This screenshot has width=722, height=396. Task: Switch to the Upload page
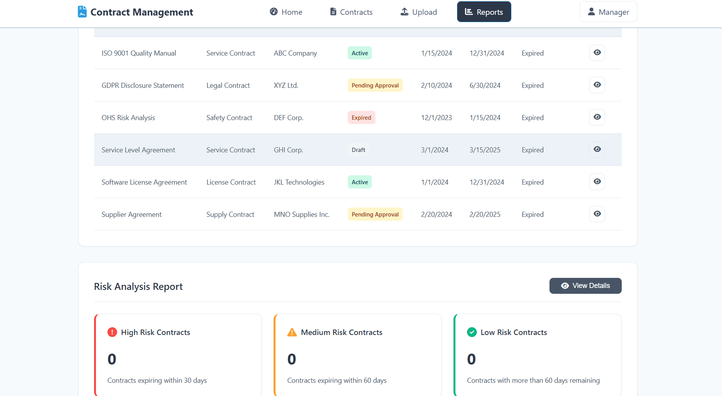pos(419,12)
